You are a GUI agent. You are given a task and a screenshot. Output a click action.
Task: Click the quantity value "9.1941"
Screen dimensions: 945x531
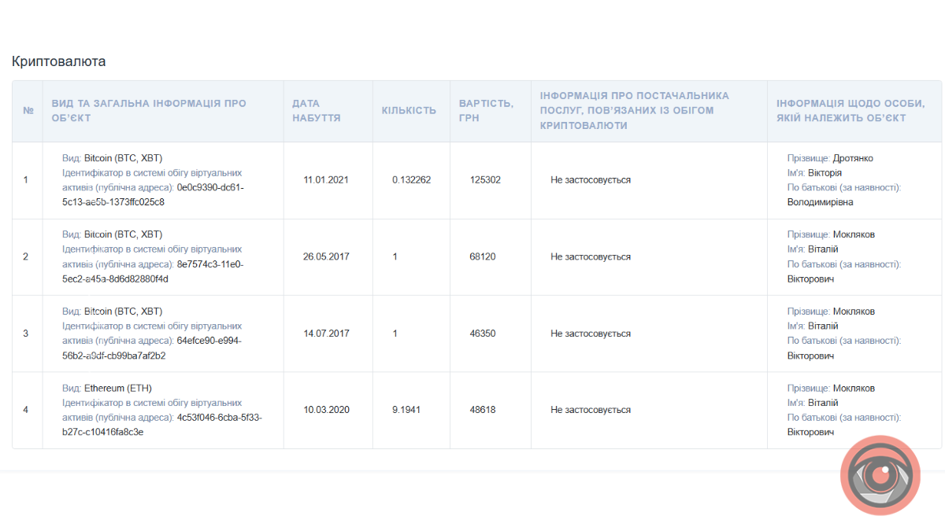tap(406, 410)
